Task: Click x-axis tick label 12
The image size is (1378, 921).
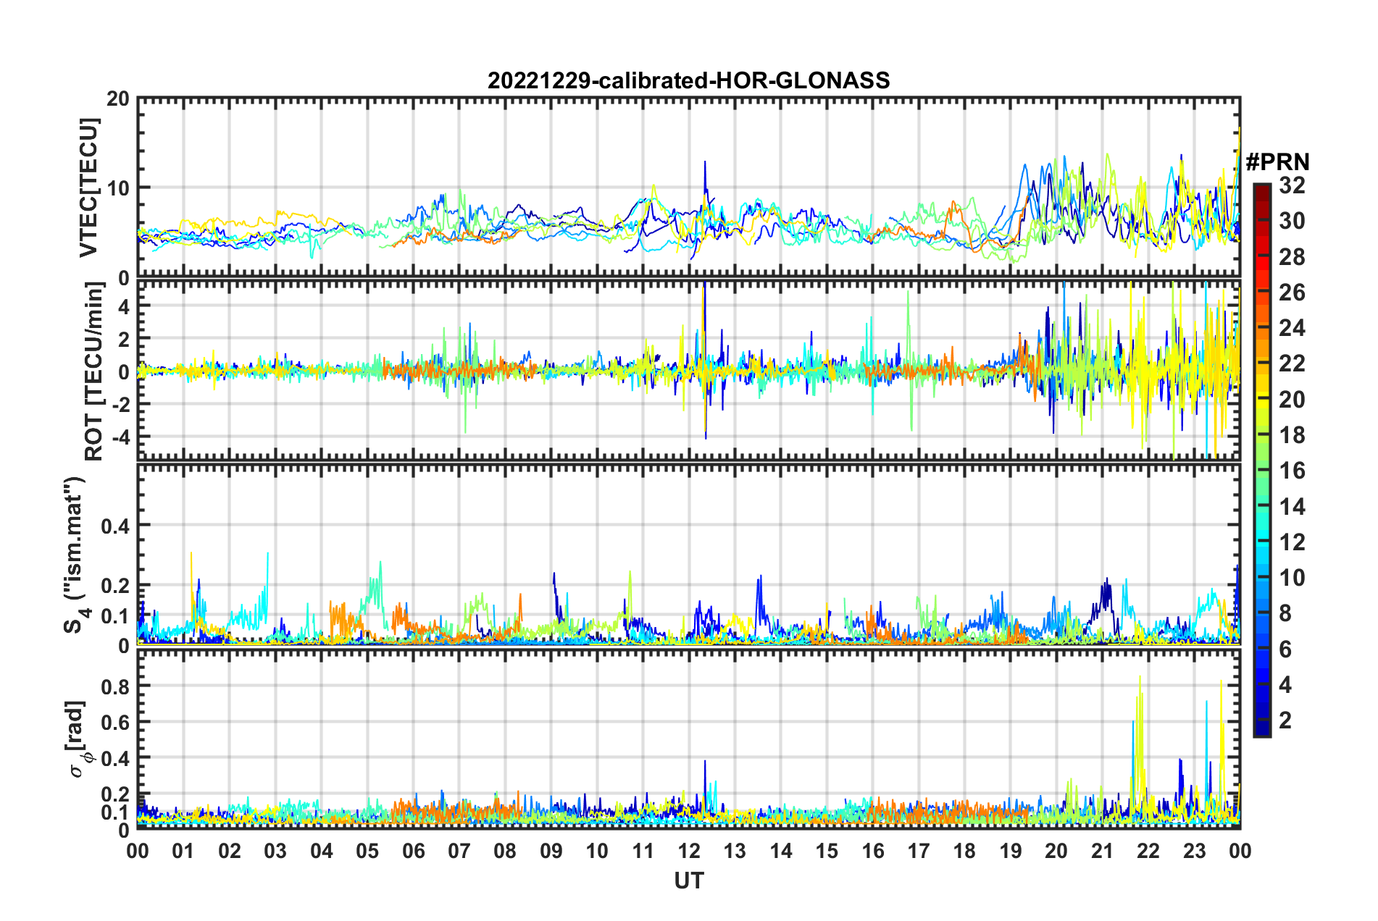Action: [x=688, y=851]
